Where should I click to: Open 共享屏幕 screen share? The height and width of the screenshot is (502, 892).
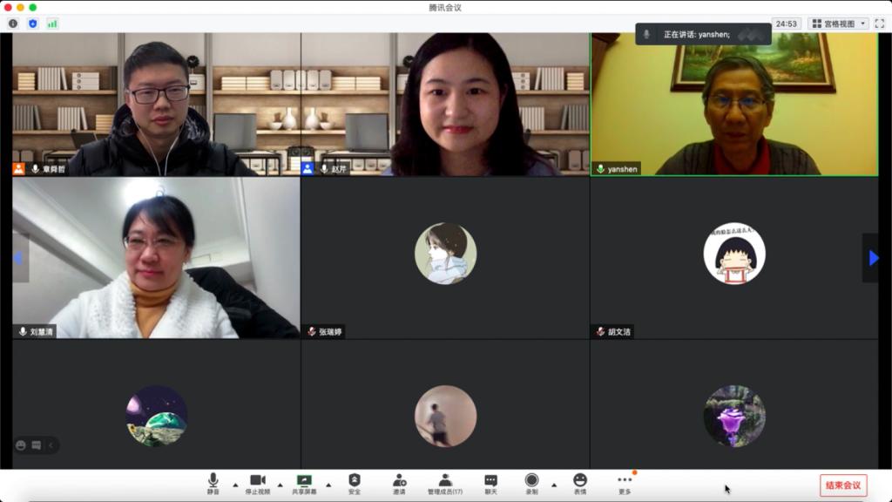304,484
